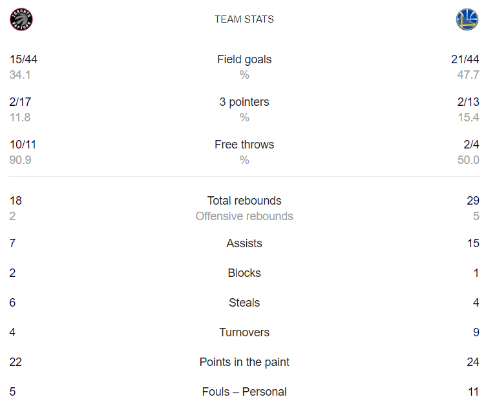Select Raptors' 90.9 free throw percentage
Image resolution: width=486 pixels, height=406 pixels.
click(20, 160)
